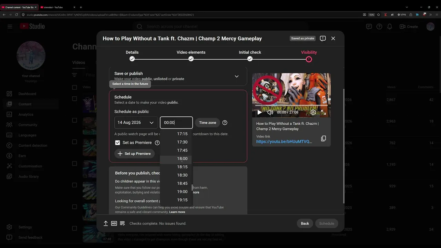Pick 19:00 from the time list

[176, 192]
